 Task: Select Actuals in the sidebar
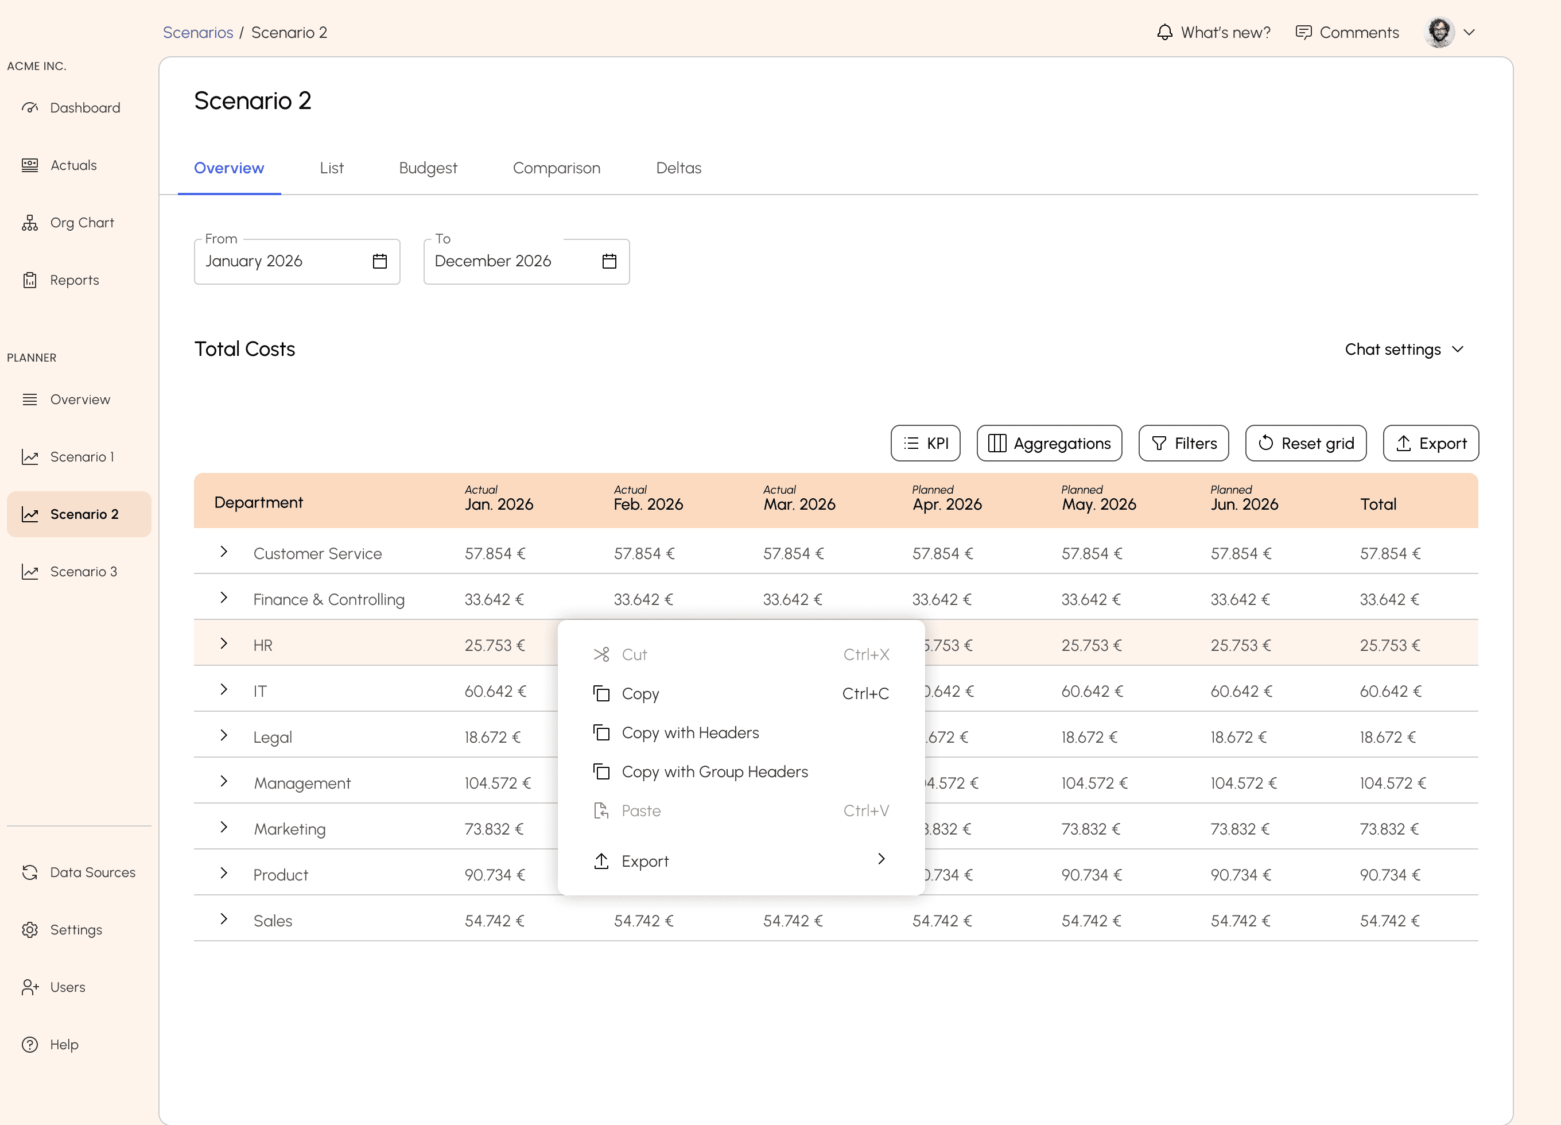coord(73,165)
